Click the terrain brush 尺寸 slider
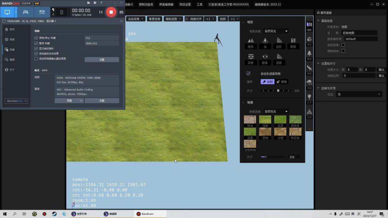 click(x=276, y=91)
